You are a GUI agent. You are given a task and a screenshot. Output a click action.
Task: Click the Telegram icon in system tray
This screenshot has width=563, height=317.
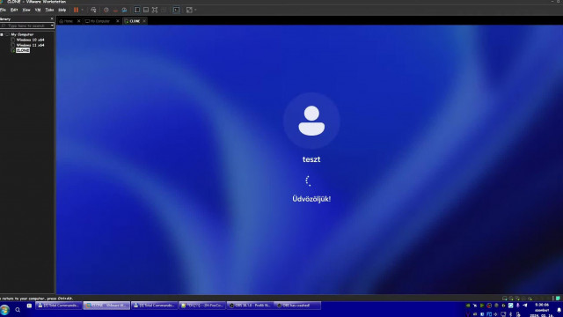pyautogui.click(x=525, y=306)
